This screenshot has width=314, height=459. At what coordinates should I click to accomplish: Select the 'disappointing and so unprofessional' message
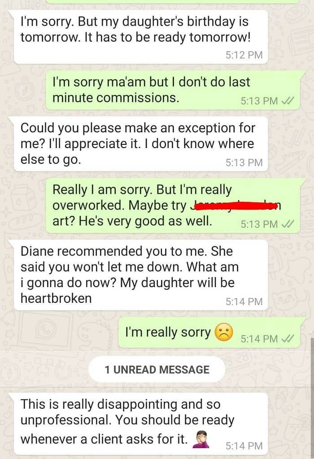(141, 424)
